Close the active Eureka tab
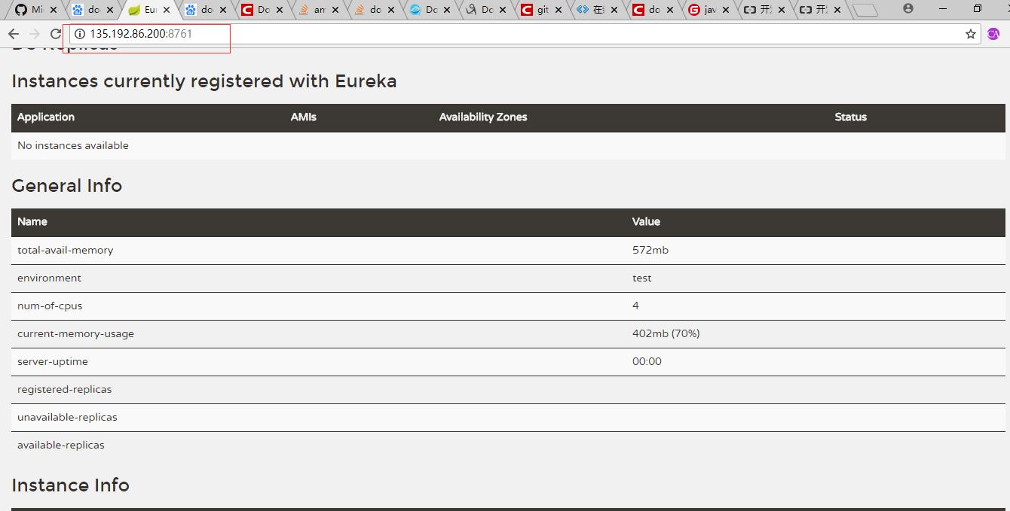This screenshot has height=511, width=1010. 167,10
